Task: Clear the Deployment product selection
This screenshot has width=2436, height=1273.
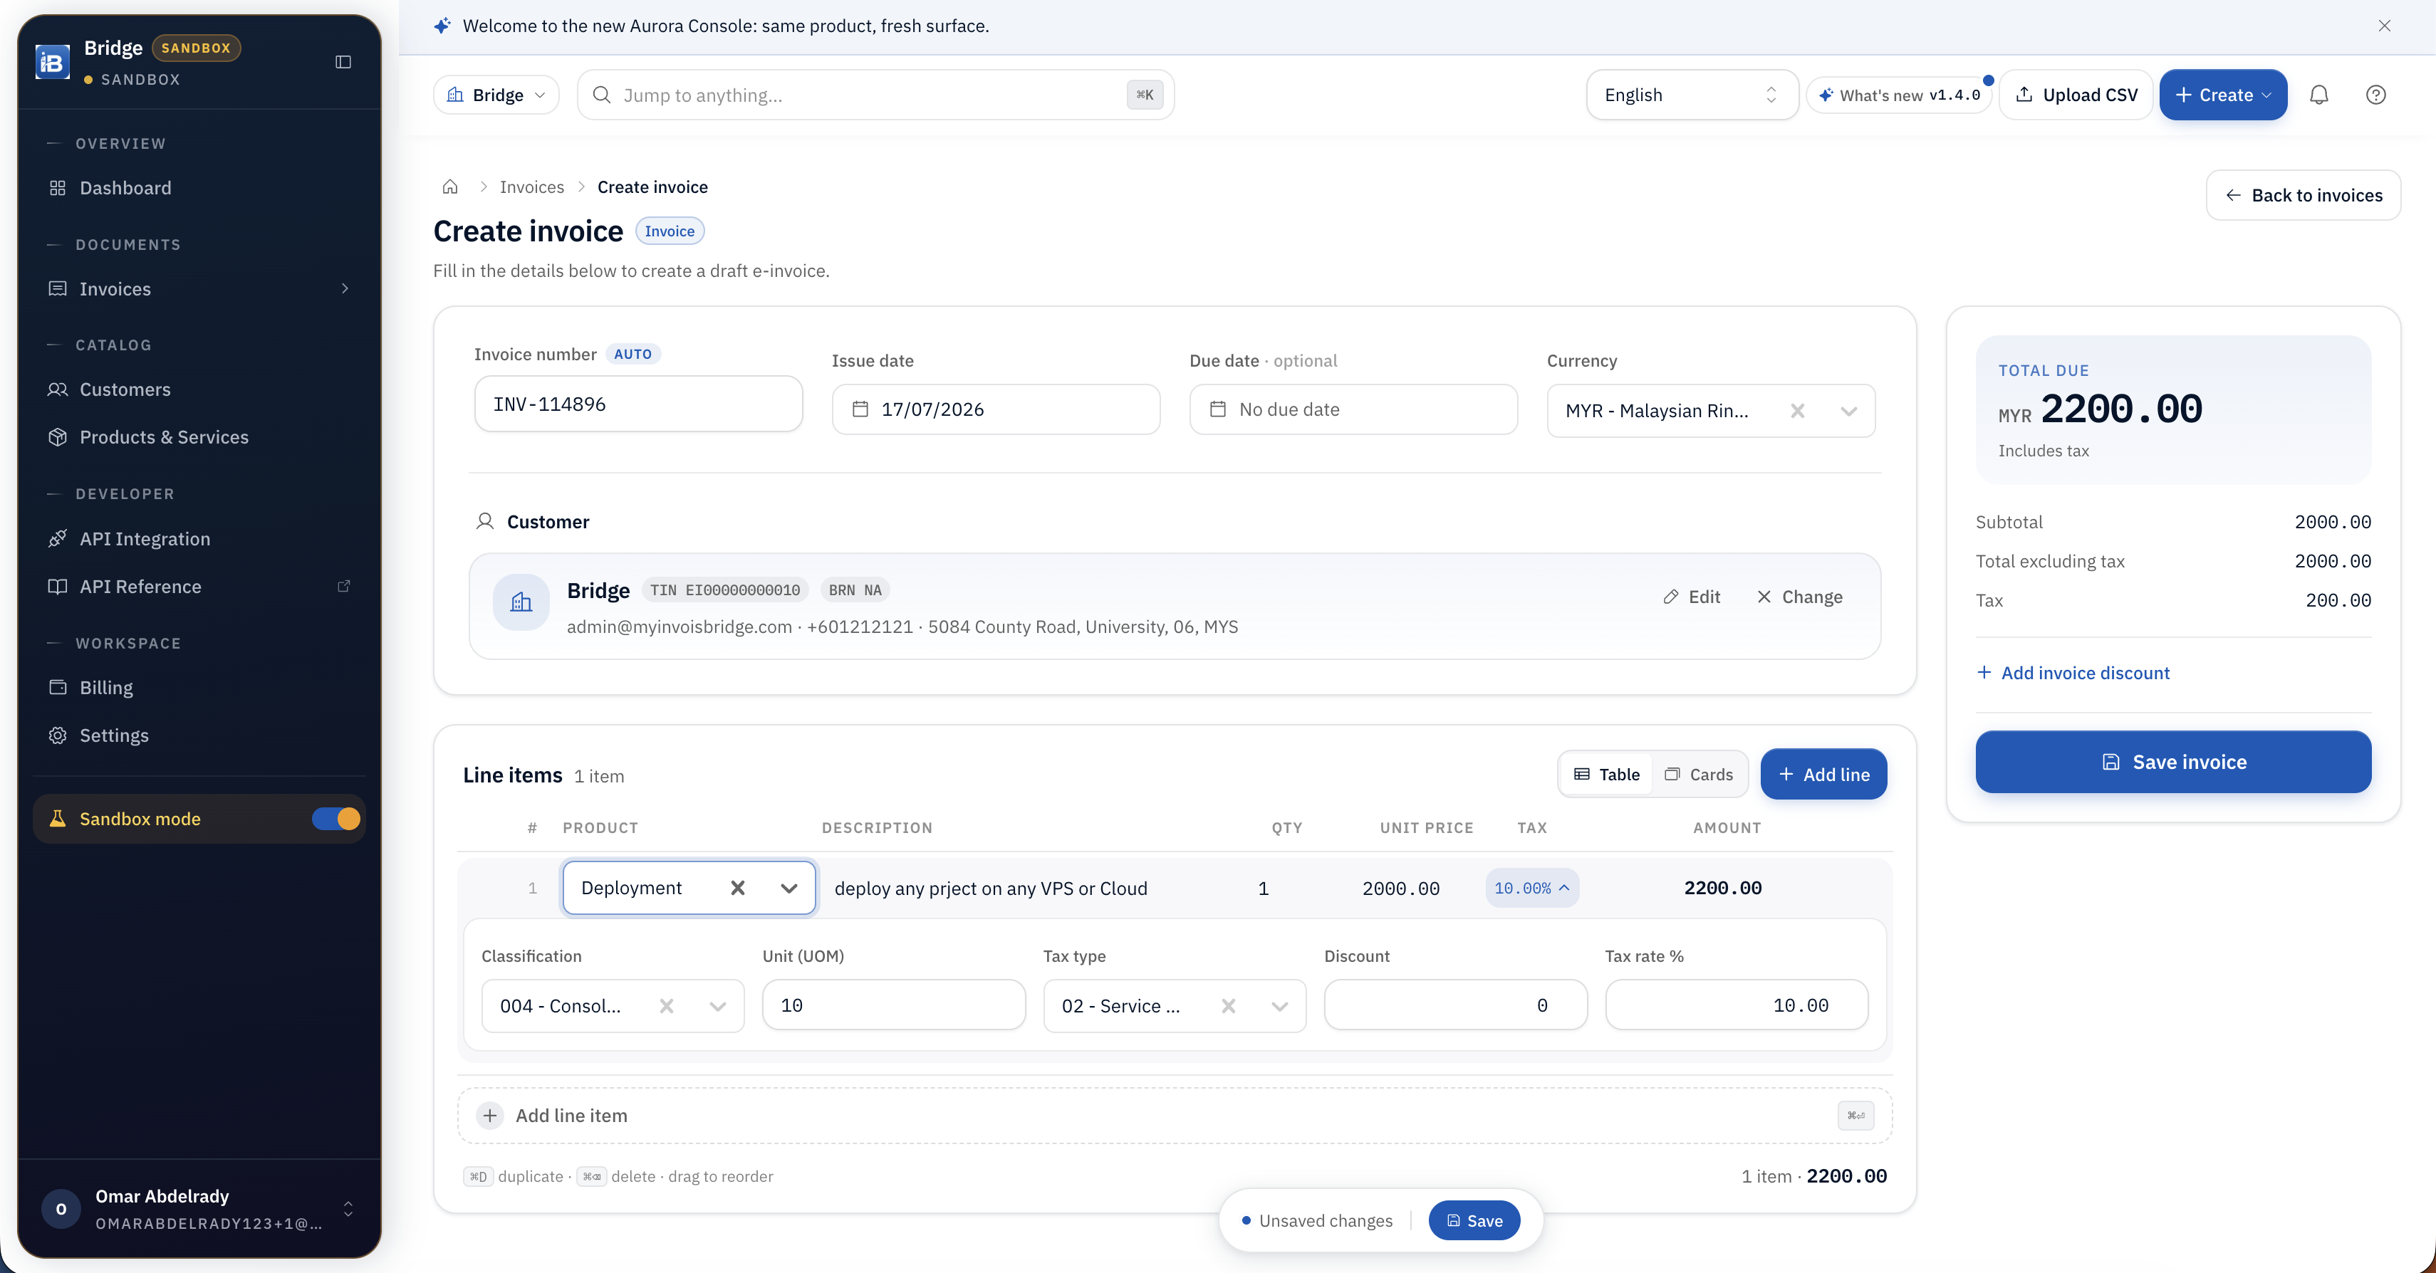Action: point(738,887)
